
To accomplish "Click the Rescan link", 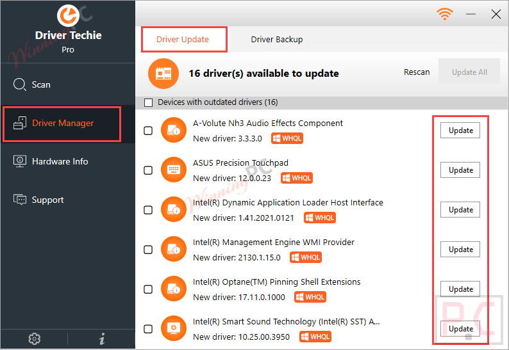I will (x=417, y=72).
